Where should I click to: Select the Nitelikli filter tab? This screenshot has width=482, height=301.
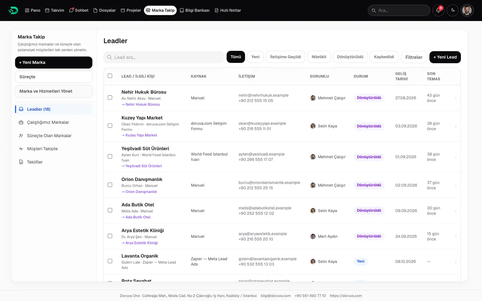tap(319, 57)
